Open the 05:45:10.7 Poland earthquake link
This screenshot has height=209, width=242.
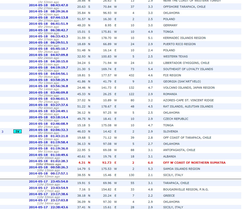(x=48, y=49)
